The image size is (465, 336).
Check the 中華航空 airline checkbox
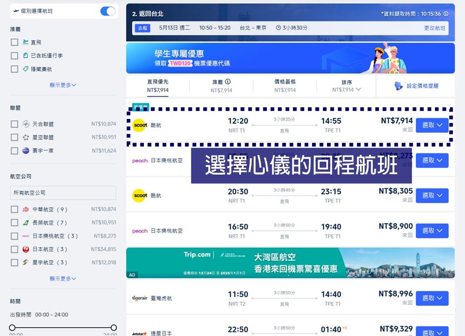(x=14, y=209)
